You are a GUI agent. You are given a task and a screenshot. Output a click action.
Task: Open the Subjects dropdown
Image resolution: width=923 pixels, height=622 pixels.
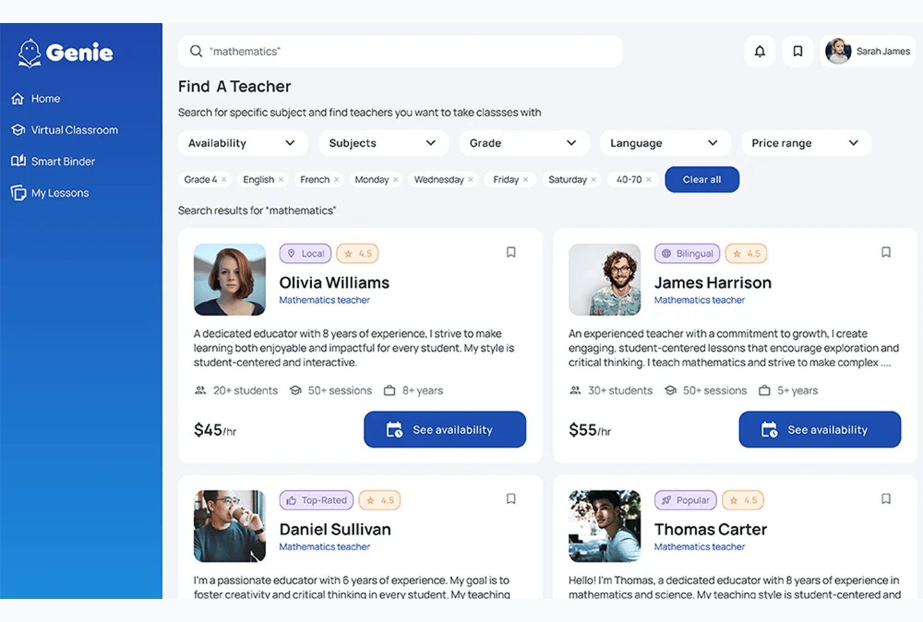(383, 143)
